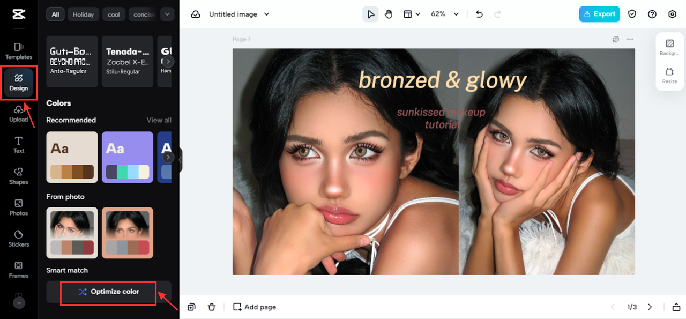Viewport: 686px width, 319px height.
Task: Open the shield privacy icon
Action: 632,14
